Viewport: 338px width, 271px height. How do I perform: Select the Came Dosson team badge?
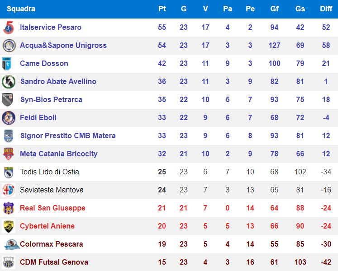tap(6, 64)
